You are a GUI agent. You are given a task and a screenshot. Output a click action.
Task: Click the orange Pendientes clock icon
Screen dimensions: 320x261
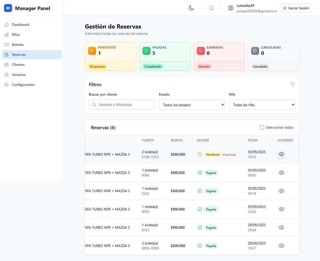pyautogui.click(x=92, y=51)
